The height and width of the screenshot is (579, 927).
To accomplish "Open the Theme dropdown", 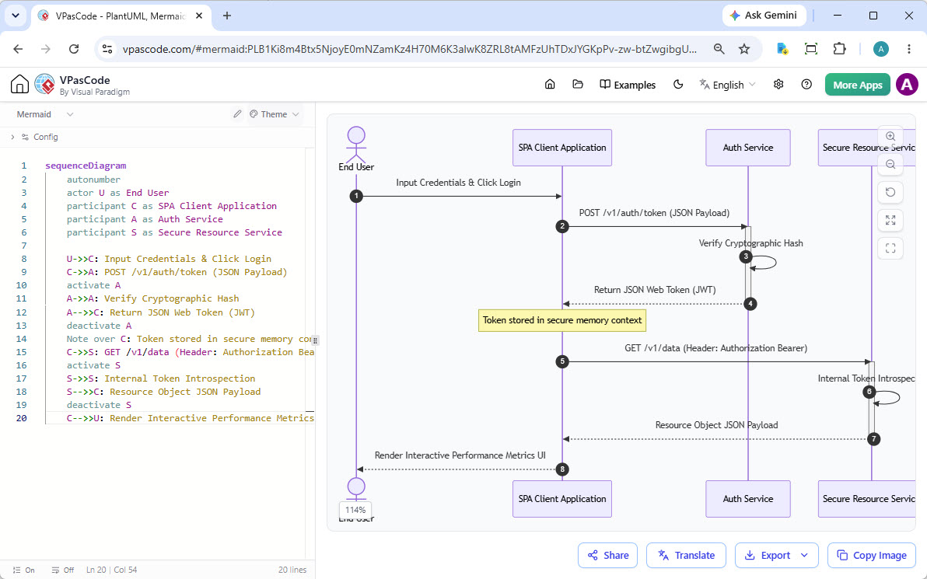I will 275,114.
